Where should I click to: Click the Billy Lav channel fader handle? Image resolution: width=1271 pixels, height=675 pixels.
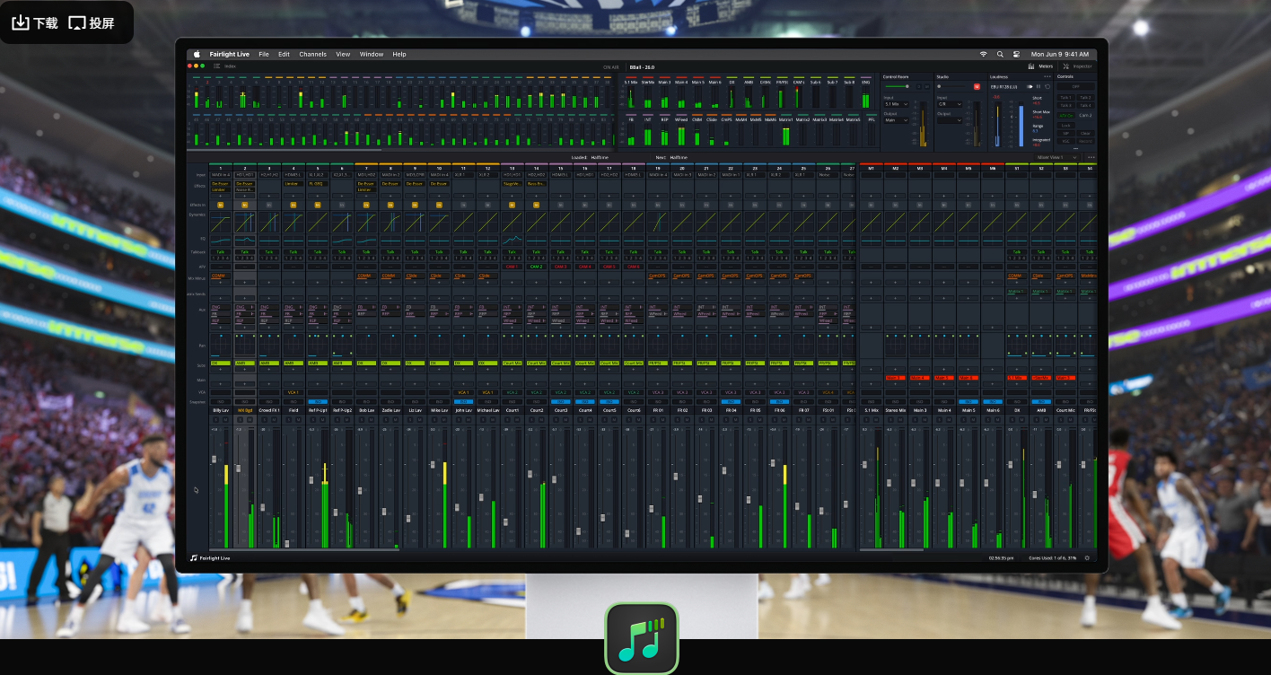(214, 460)
